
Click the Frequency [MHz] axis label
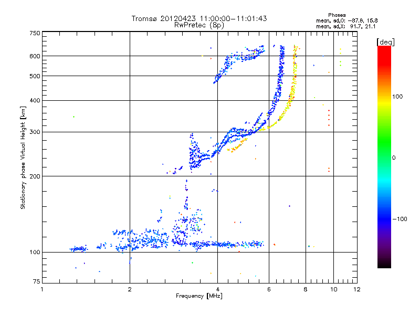click(199, 296)
